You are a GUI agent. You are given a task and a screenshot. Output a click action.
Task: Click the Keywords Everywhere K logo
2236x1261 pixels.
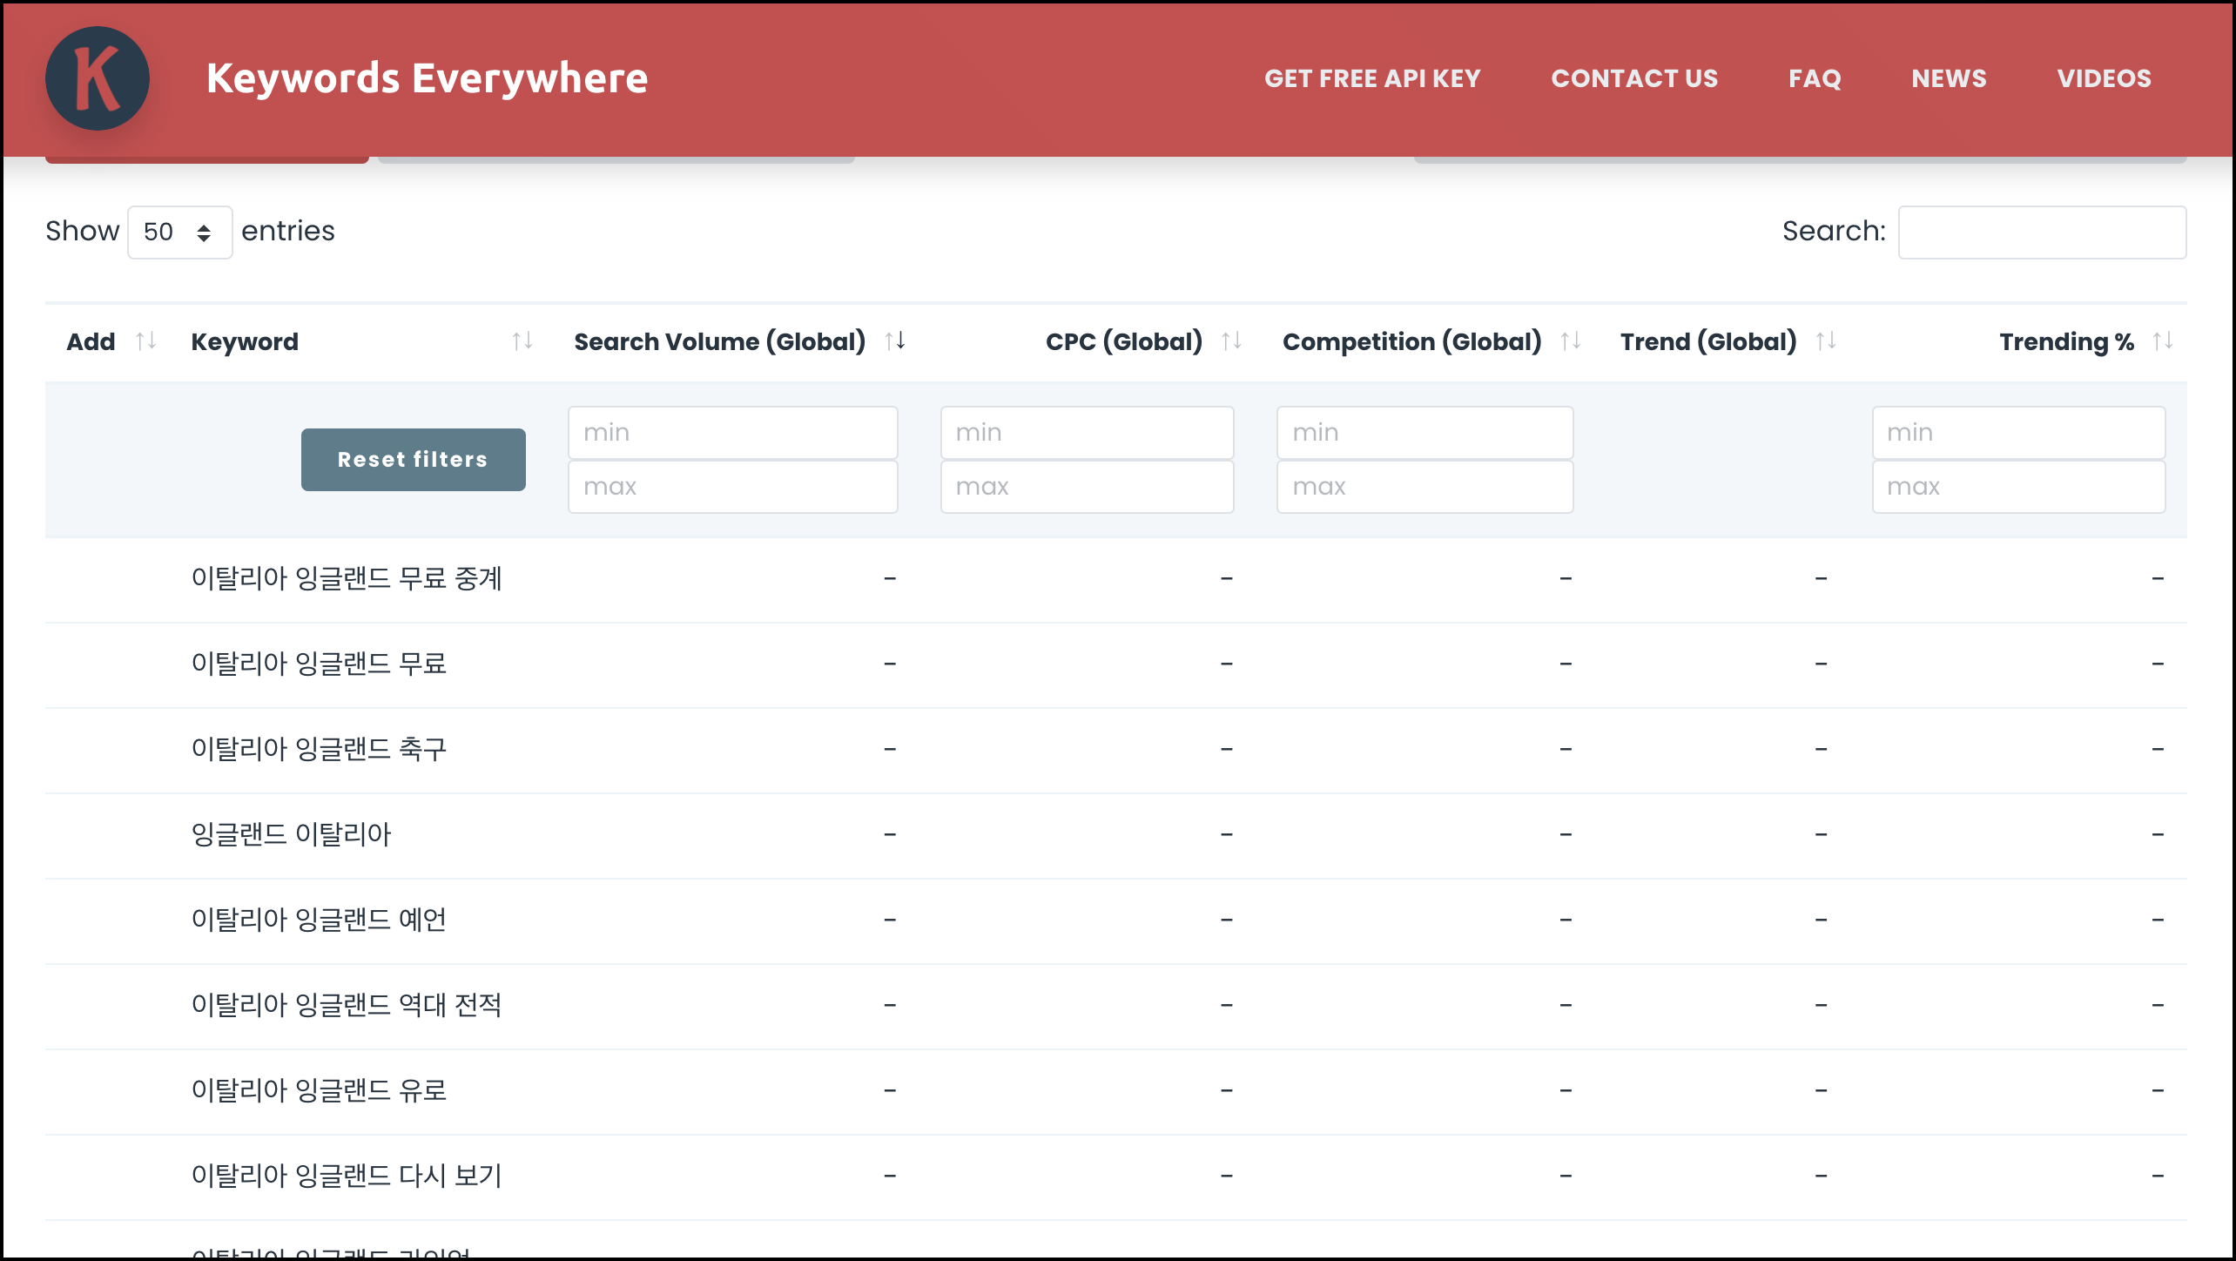pyautogui.click(x=97, y=78)
